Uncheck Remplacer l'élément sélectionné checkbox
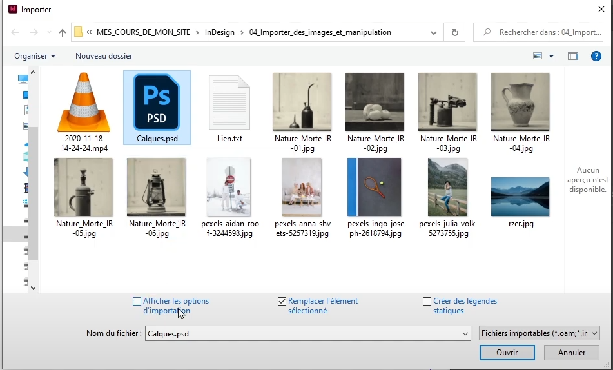 click(x=282, y=301)
